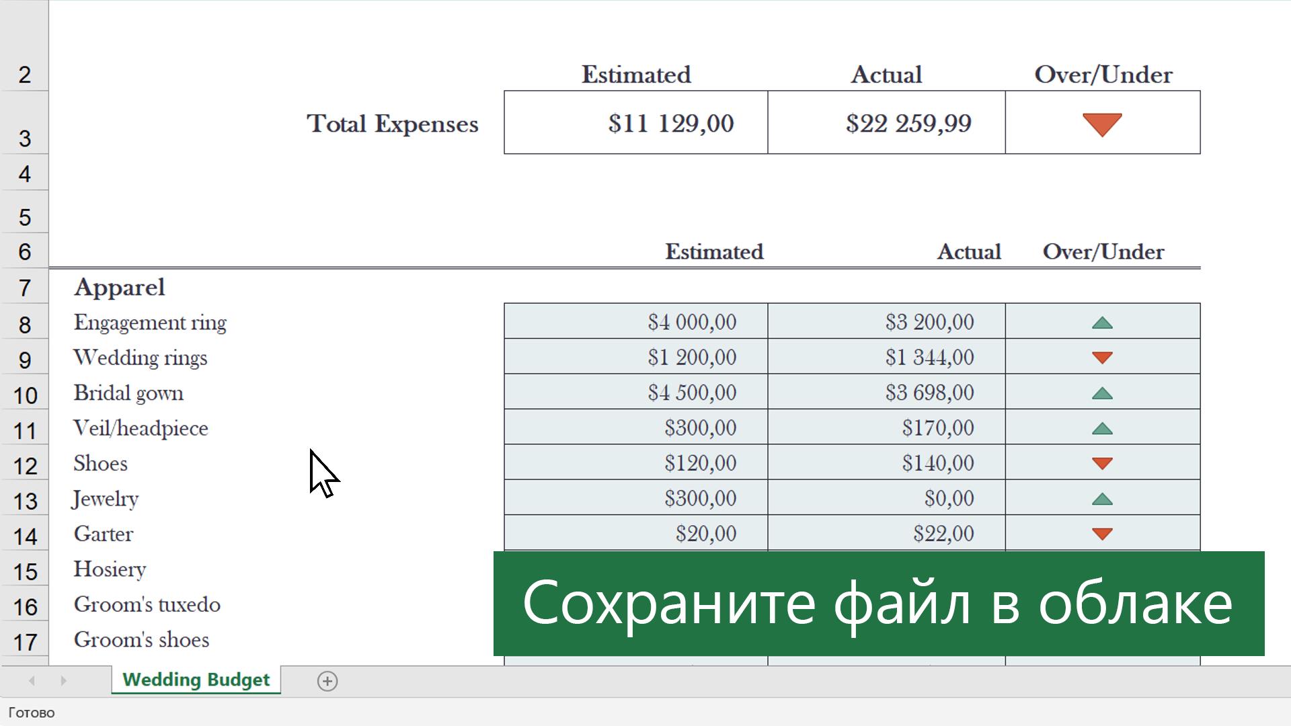Click the previous sheet navigation arrow
The height and width of the screenshot is (726, 1291).
[32, 681]
